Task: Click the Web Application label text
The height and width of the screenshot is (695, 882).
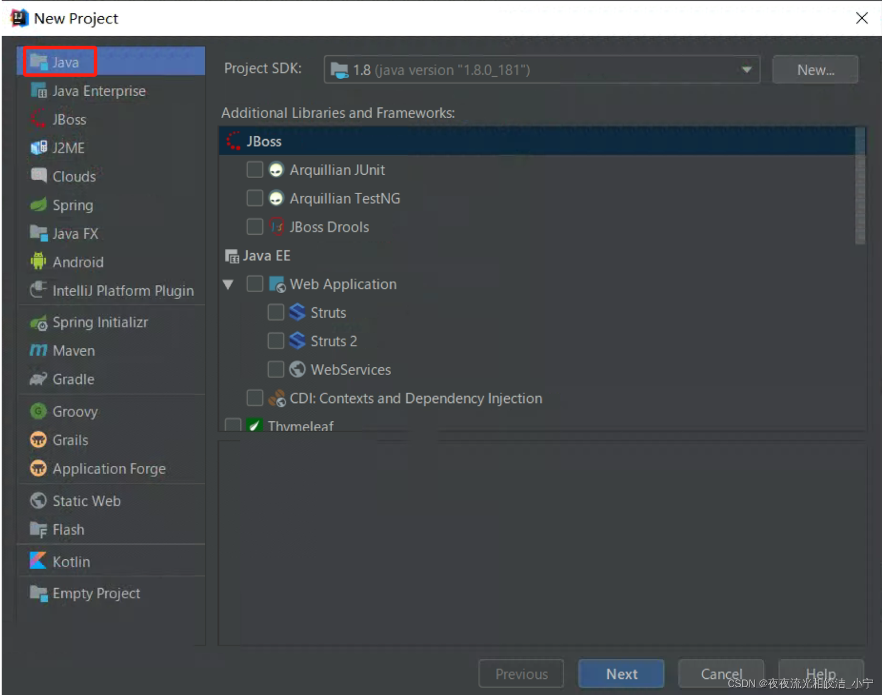Action: [x=343, y=284]
